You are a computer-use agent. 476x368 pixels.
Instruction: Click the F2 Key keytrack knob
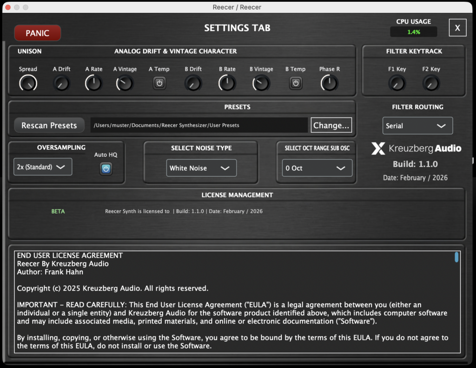(431, 84)
